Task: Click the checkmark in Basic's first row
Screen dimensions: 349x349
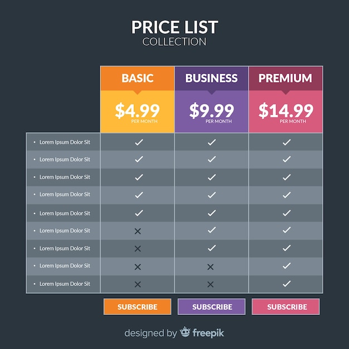Action: click(x=139, y=142)
